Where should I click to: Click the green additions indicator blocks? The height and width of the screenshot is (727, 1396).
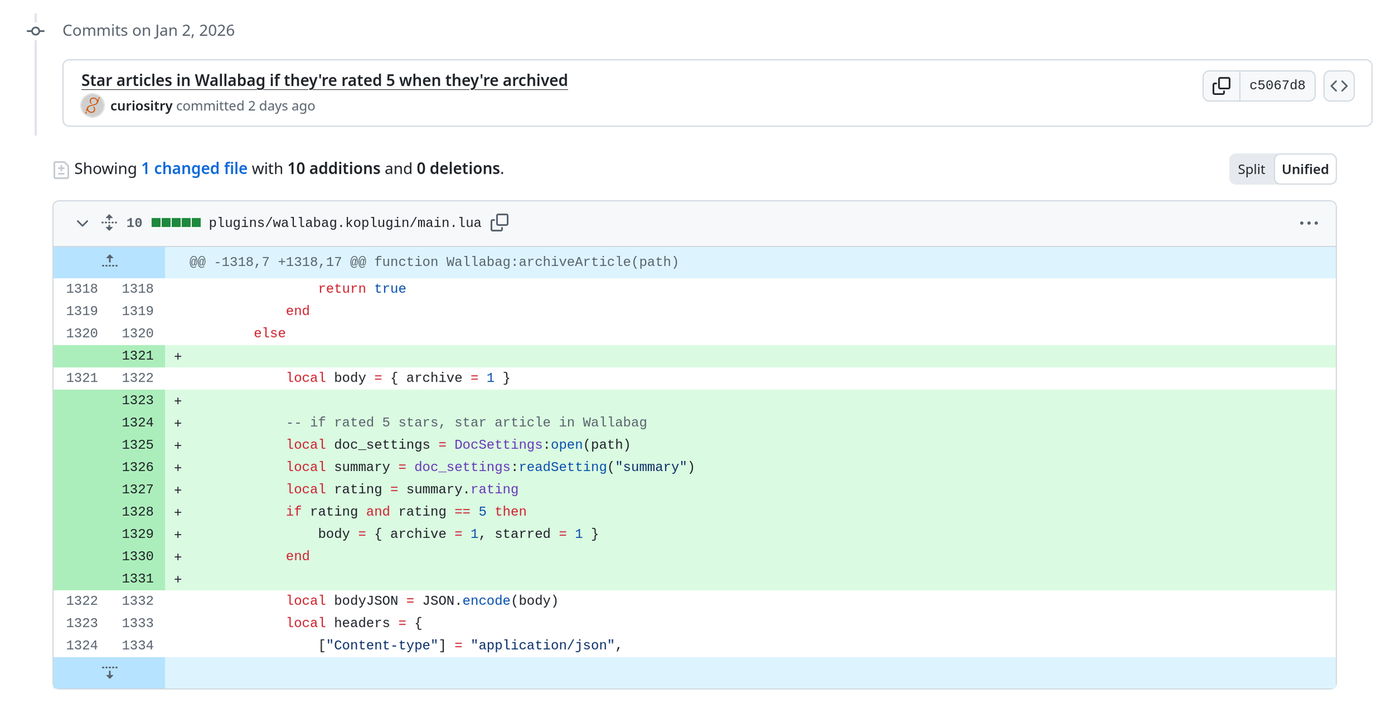[x=175, y=222]
